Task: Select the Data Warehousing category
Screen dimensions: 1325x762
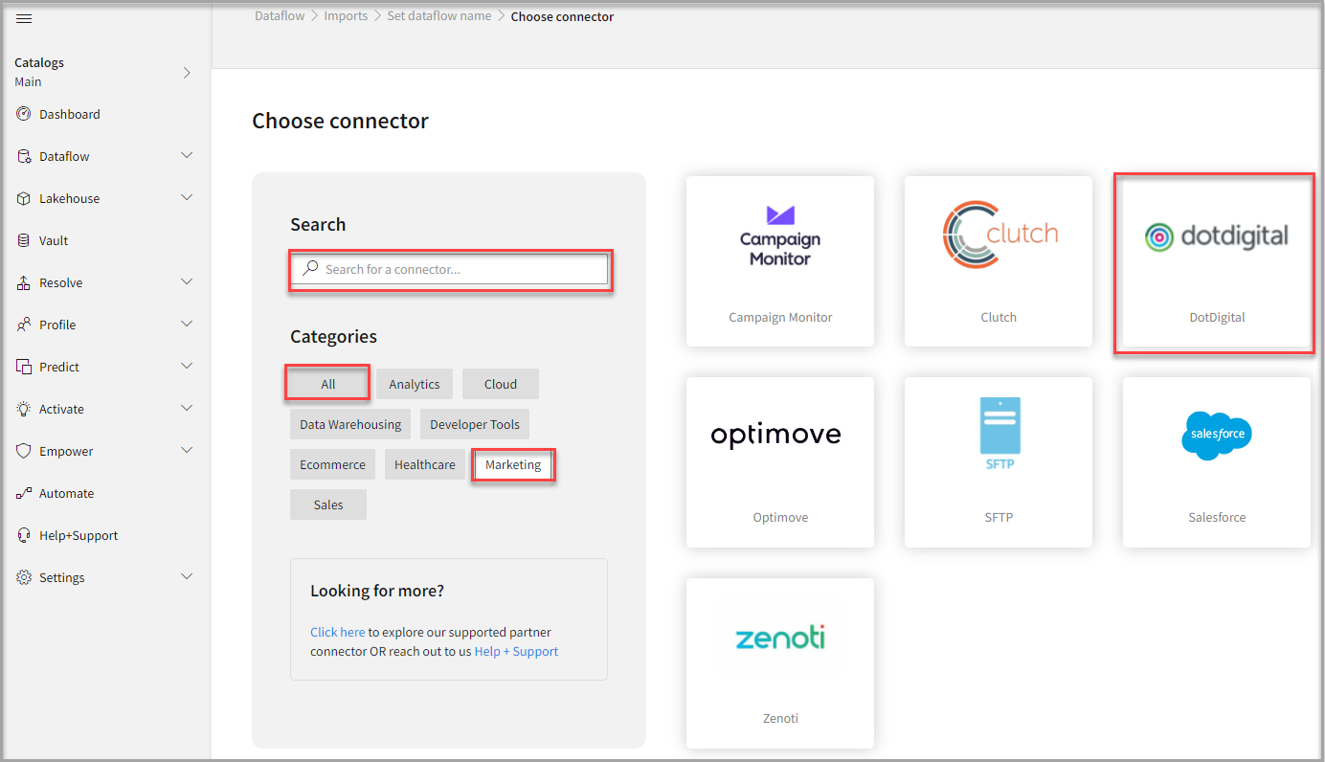Action: click(350, 424)
